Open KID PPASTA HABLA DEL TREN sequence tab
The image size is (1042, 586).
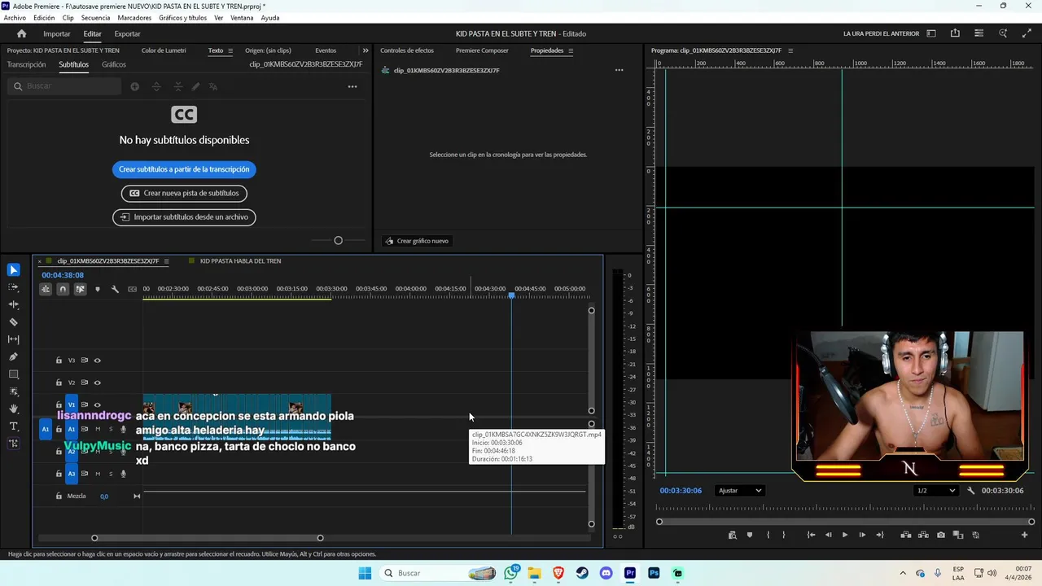[240, 261]
